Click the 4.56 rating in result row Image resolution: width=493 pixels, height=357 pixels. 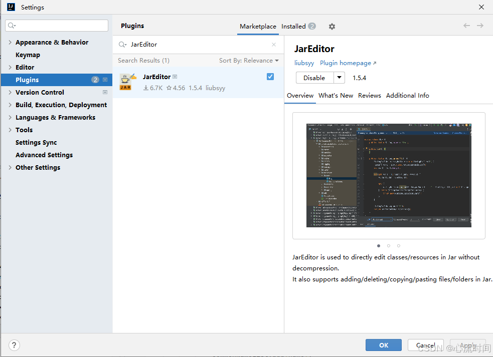point(176,88)
